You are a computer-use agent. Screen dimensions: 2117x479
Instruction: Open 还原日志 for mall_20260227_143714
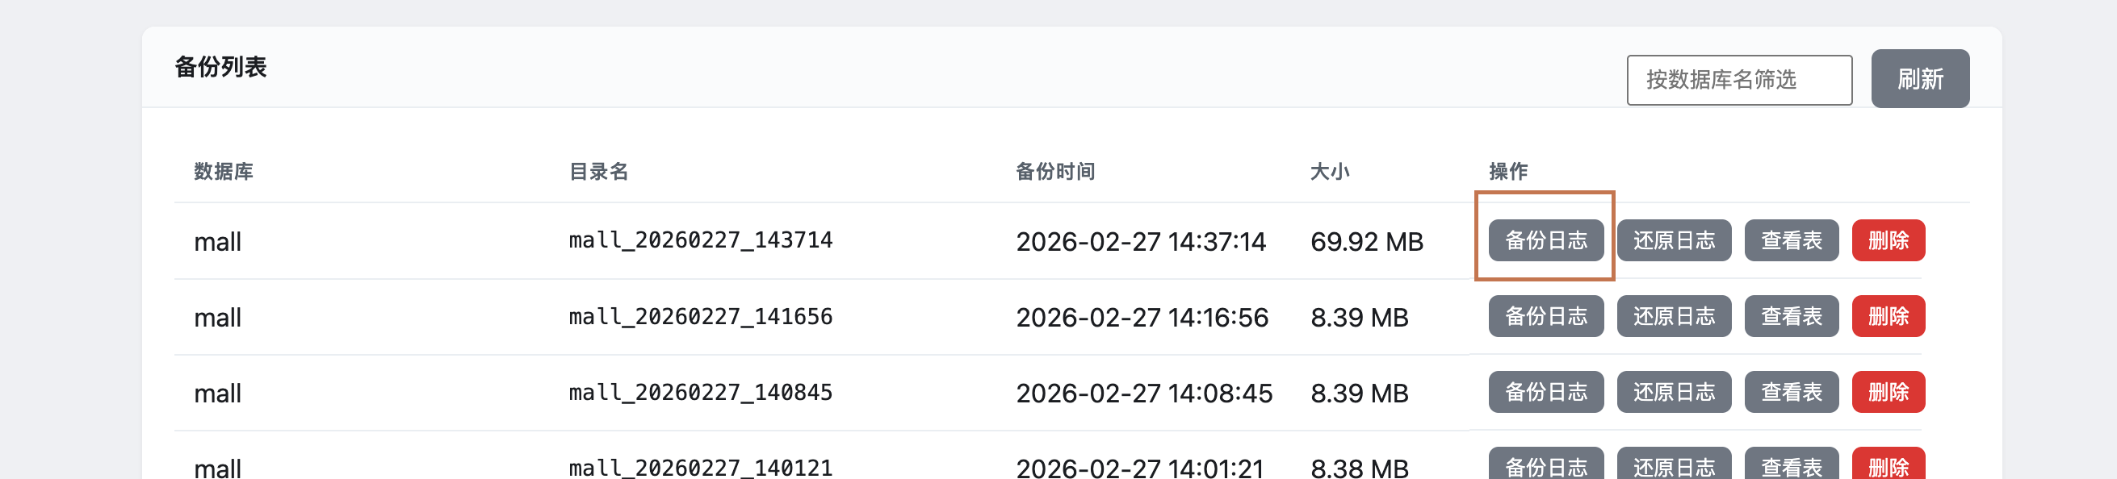[x=1673, y=240]
